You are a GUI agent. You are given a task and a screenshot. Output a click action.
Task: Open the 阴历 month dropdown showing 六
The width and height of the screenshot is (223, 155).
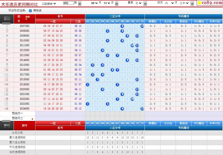pyautogui.click(x=169, y=3)
